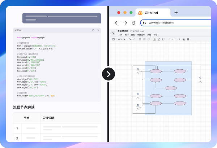The height and width of the screenshot is (148, 217).
Task: Open a new browser tab
Action: (x=176, y=12)
